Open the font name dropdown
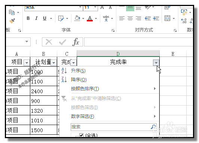 click(x=80, y=7)
